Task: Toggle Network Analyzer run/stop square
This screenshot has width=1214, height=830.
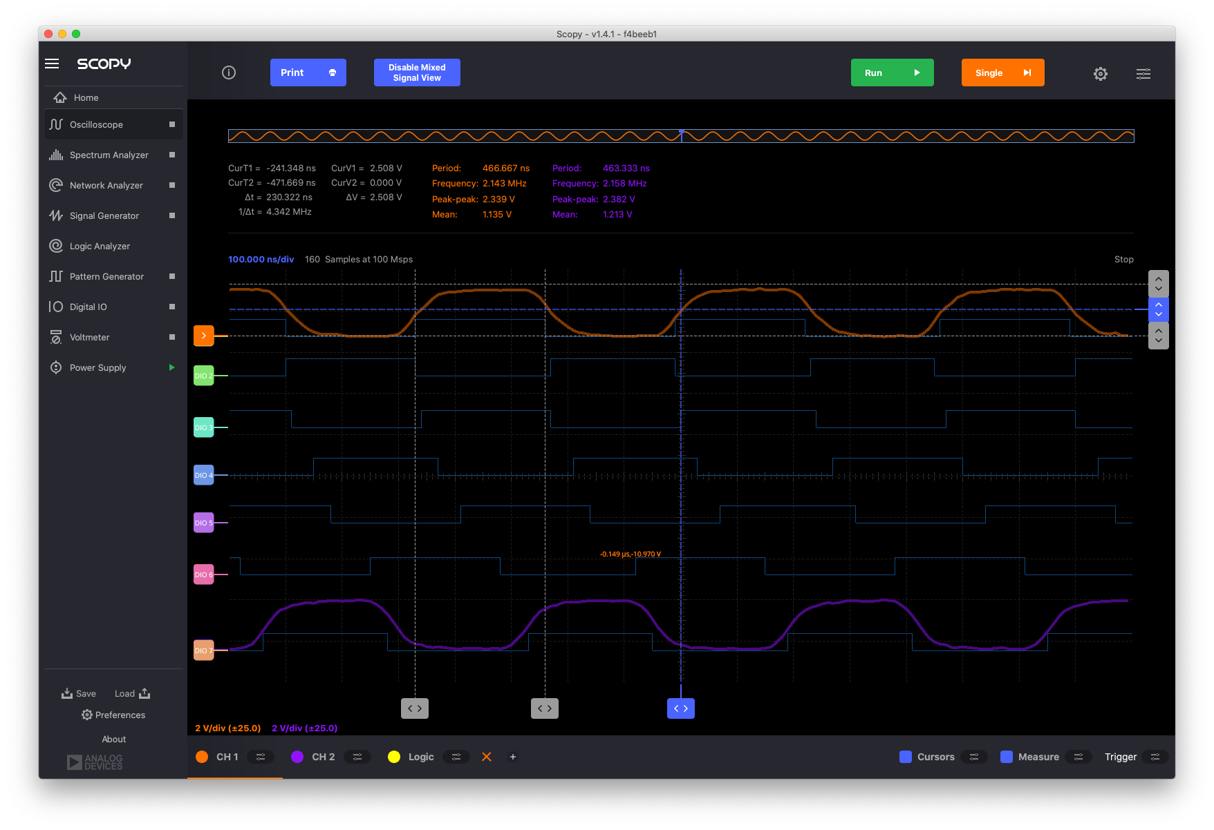Action: point(172,185)
